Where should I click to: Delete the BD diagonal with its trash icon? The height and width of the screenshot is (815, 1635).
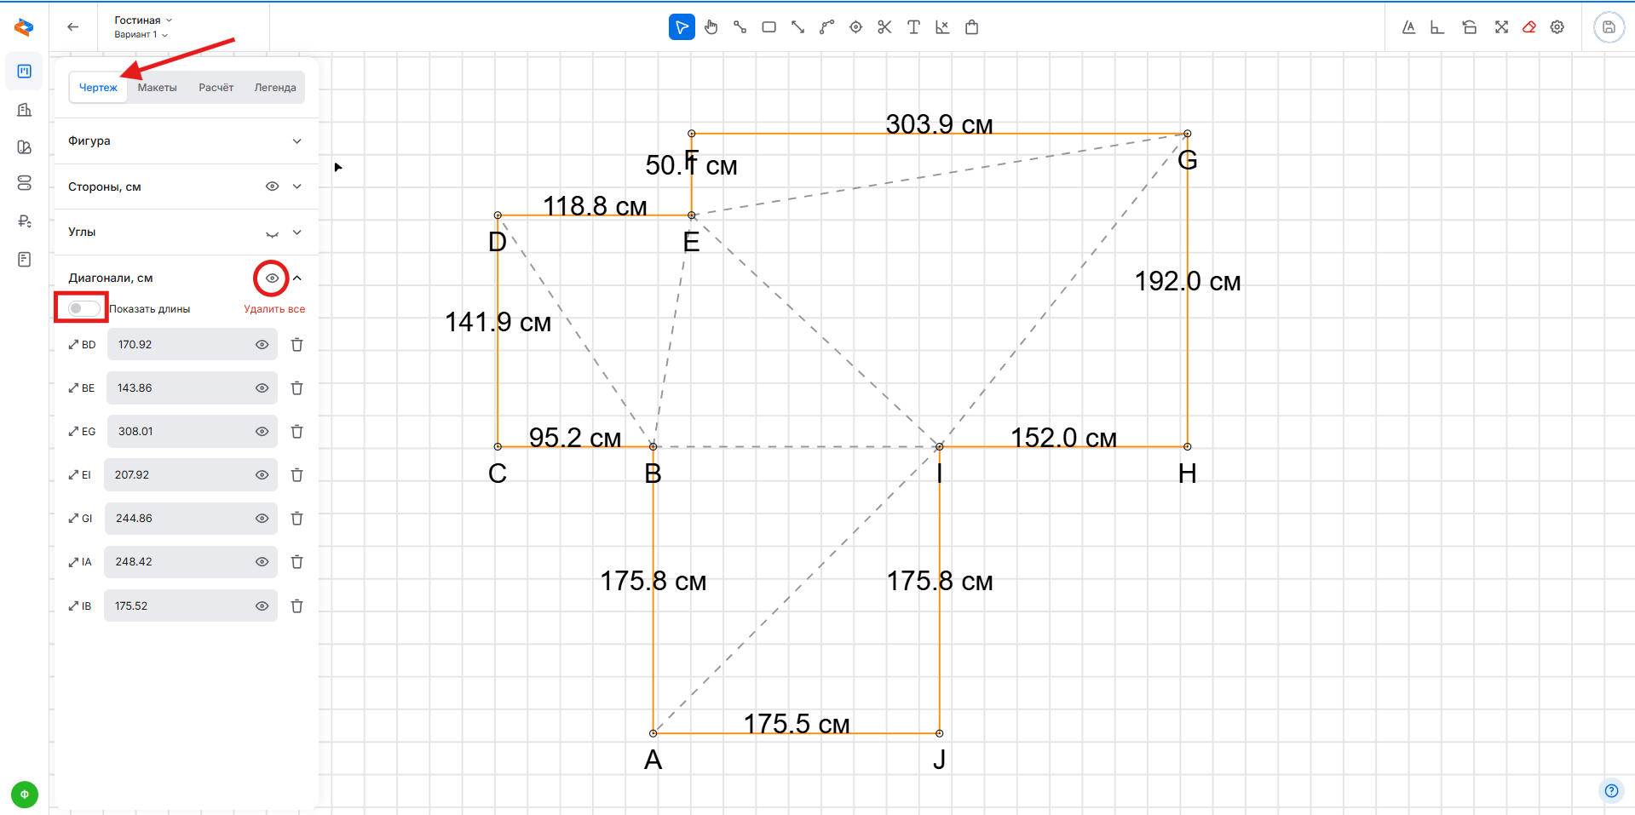click(x=297, y=345)
